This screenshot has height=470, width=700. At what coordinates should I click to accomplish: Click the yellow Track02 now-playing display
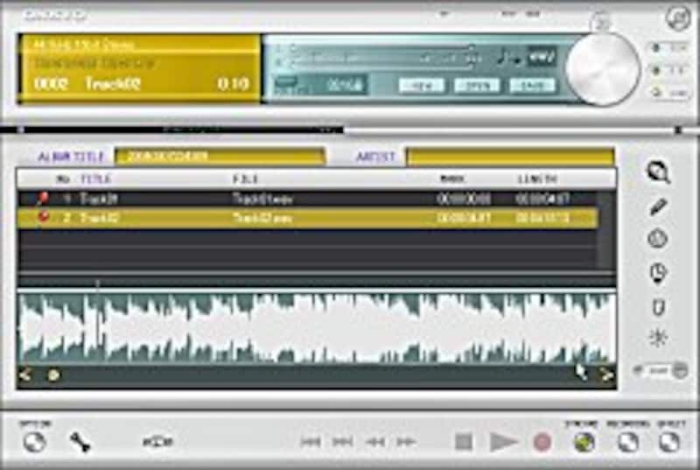(x=140, y=69)
